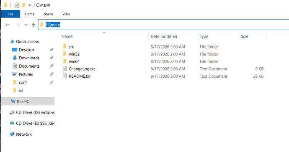Click pin icon next to Downloads

point(52,58)
